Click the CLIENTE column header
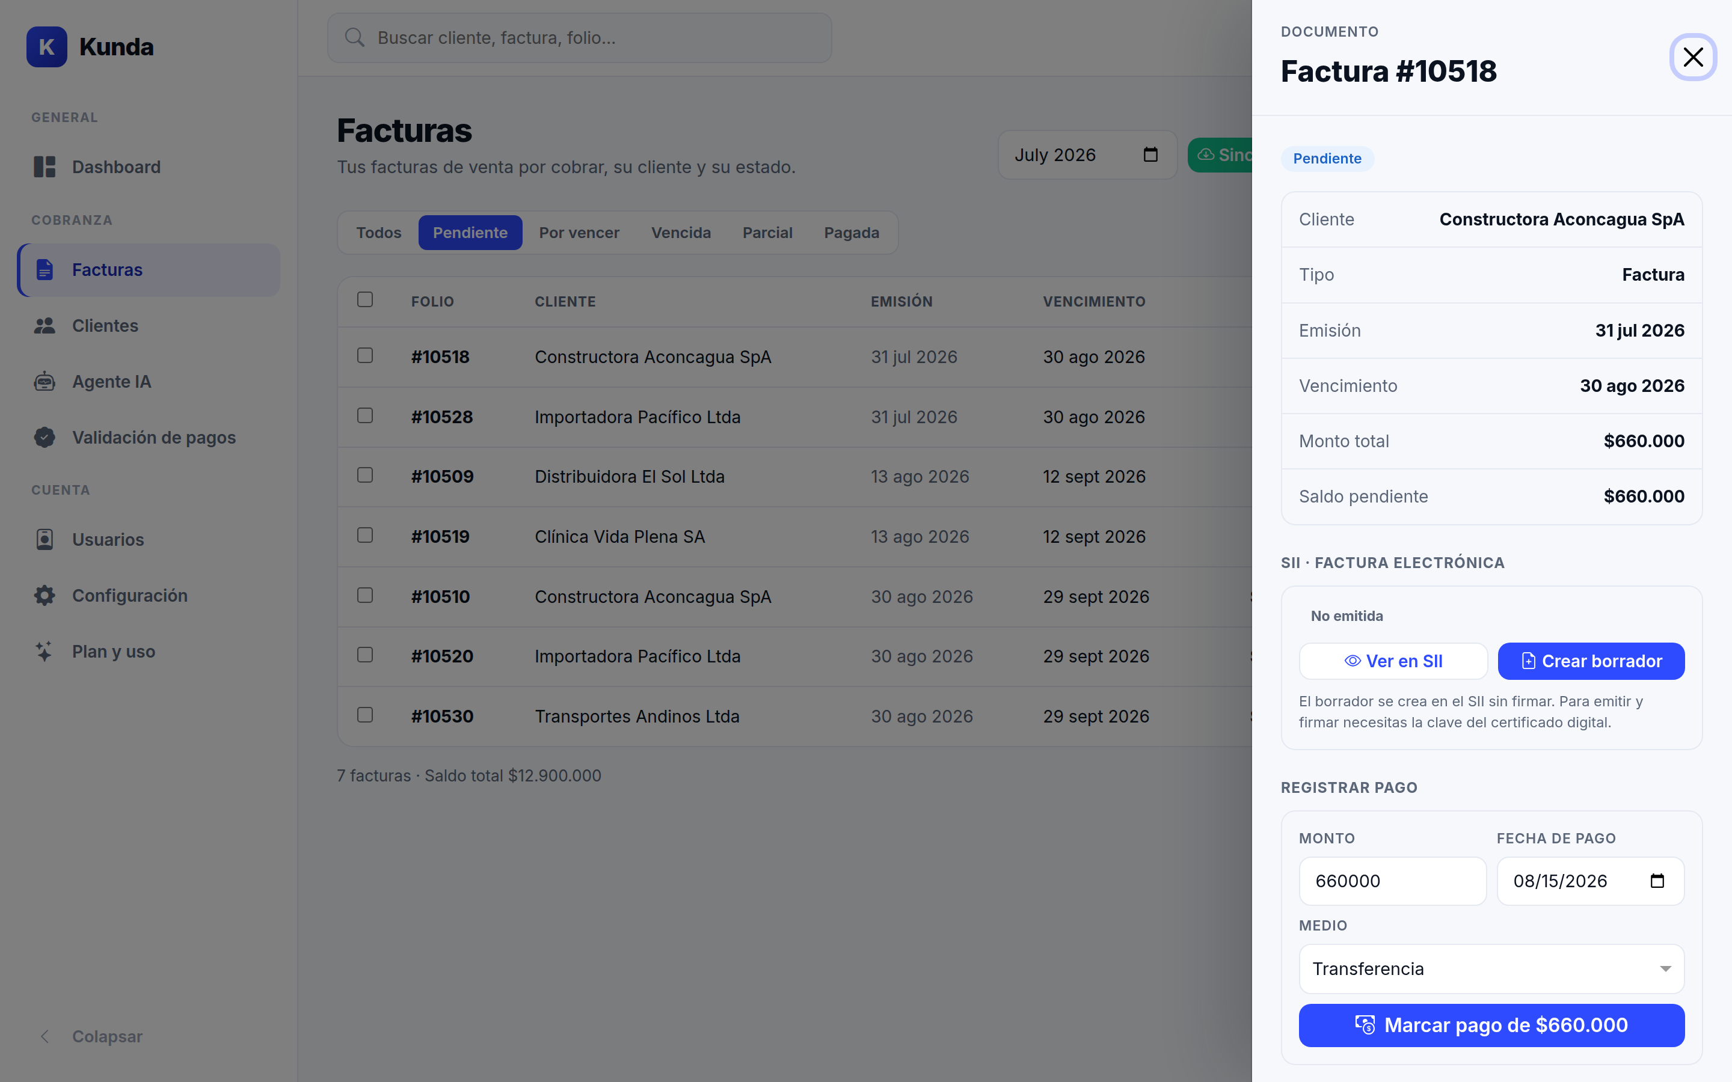Image resolution: width=1732 pixels, height=1082 pixels. tap(565, 301)
